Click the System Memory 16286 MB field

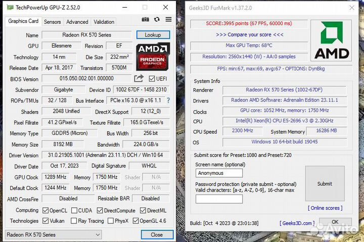coord(327,131)
